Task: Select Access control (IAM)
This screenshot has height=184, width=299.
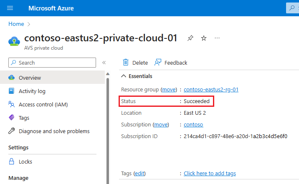Action: click(x=43, y=104)
